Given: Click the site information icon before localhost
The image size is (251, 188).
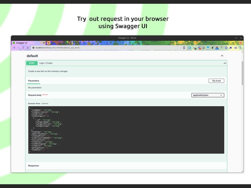Looking at the screenshot, I should coord(34,48).
